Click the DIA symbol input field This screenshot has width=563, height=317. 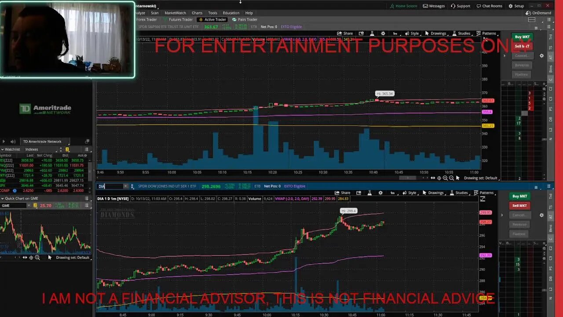point(110,186)
